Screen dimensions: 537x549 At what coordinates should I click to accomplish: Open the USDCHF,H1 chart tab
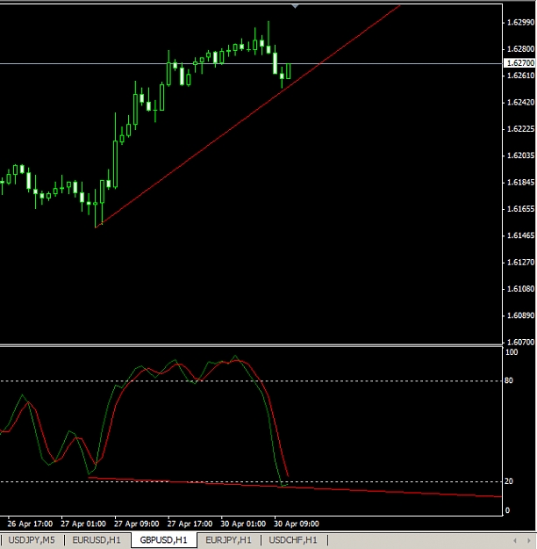[x=293, y=540]
